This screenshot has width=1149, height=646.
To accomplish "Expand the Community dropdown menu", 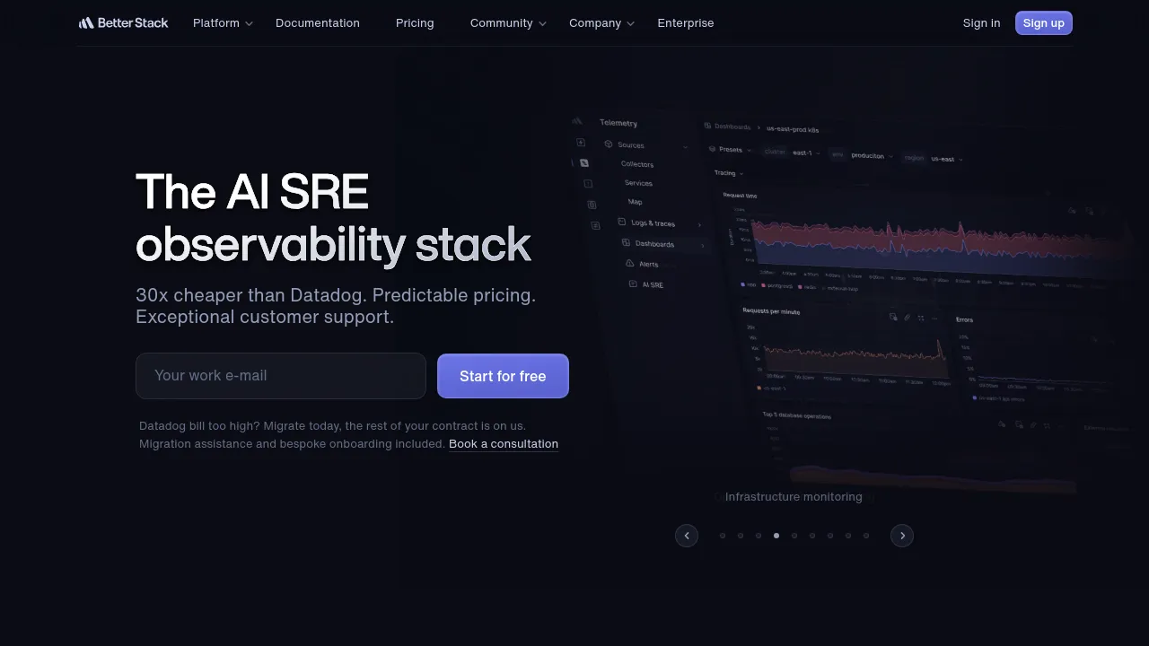I will [x=508, y=23].
